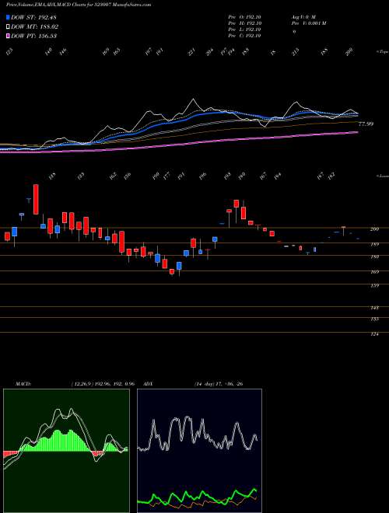Click the 'Pre O: 192.10' open value
This screenshot has height=513, width=389.
(244, 17)
